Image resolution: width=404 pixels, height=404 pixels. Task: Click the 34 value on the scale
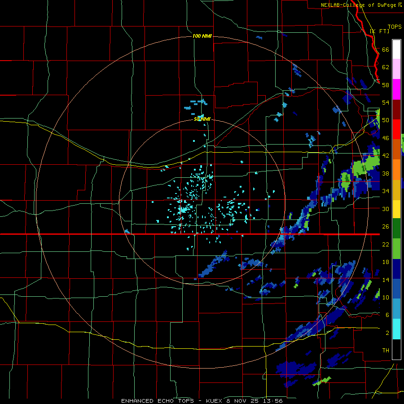386,191
